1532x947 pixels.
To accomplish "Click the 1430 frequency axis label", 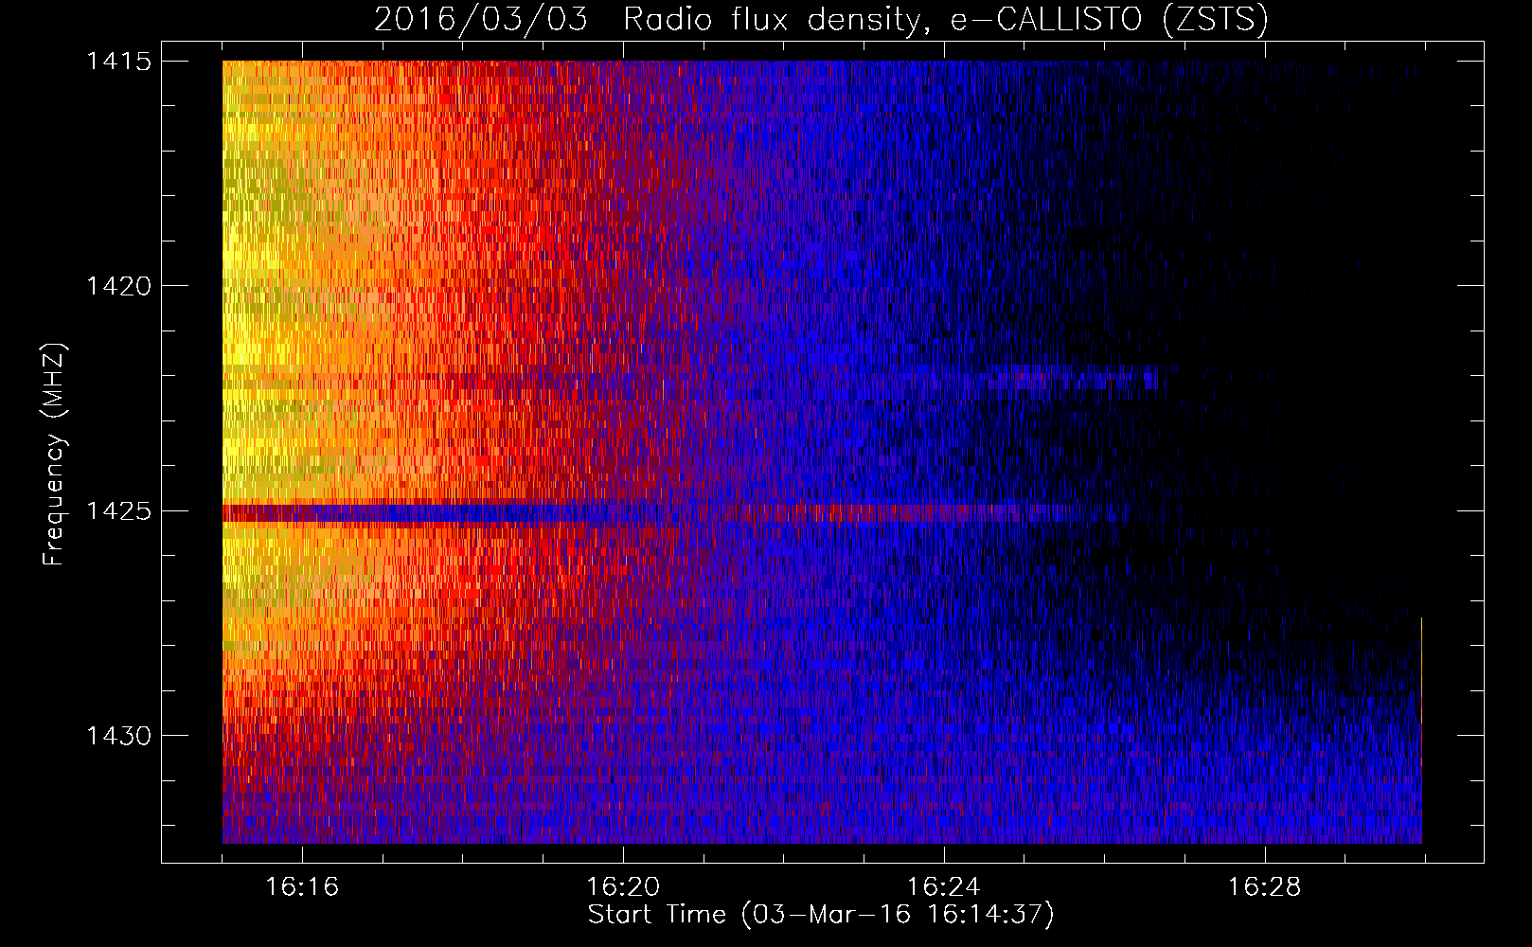I will coord(118,736).
